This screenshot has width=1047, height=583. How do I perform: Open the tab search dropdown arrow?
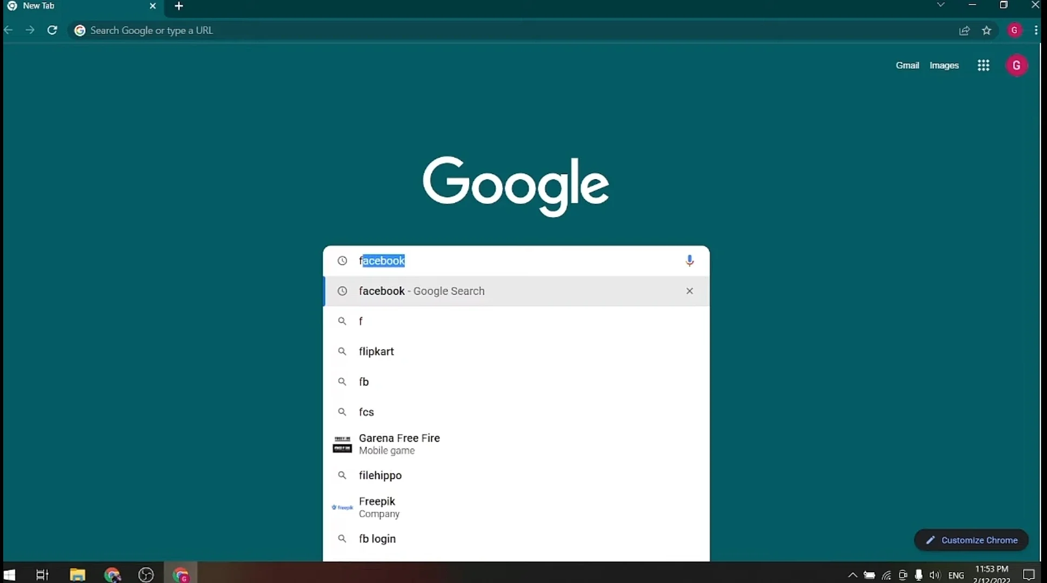[x=941, y=5]
